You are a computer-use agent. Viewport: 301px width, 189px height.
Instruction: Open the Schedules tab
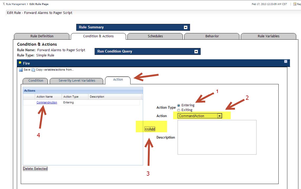point(155,36)
